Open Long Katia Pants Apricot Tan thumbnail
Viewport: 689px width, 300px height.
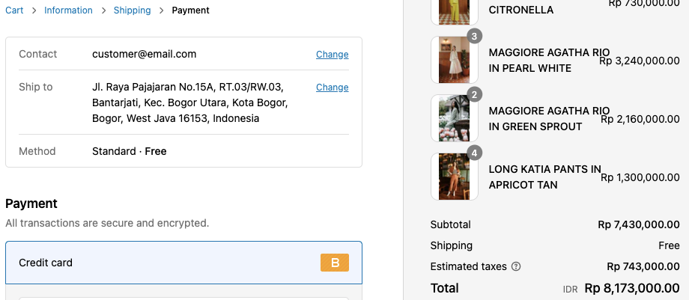(x=454, y=177)
